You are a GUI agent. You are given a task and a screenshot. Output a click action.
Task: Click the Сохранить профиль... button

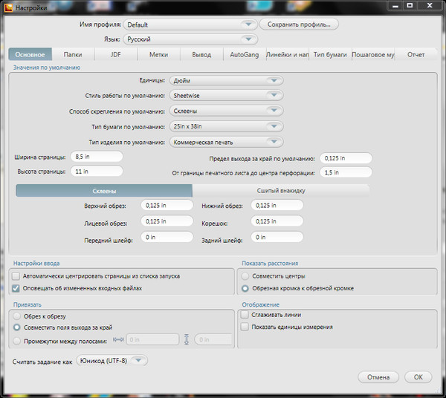coord(299,25)
